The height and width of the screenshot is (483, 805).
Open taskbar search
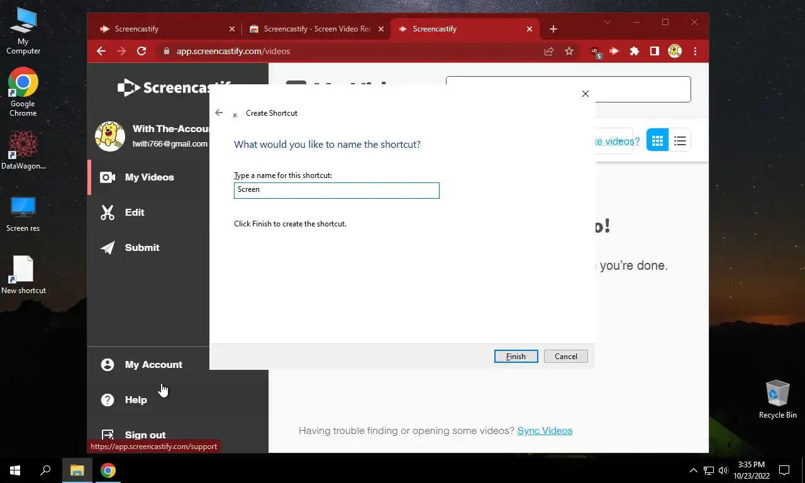[45, 470]
